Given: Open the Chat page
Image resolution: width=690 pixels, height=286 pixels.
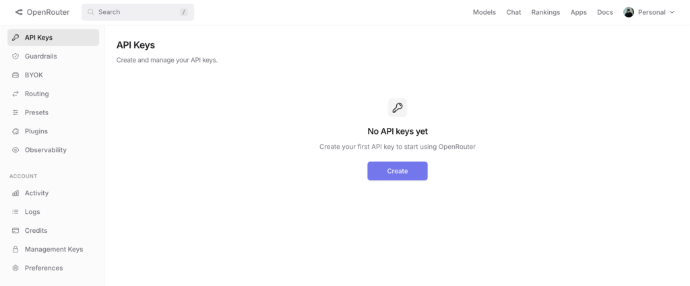Looking at the screenshot, I should [513, 12].
